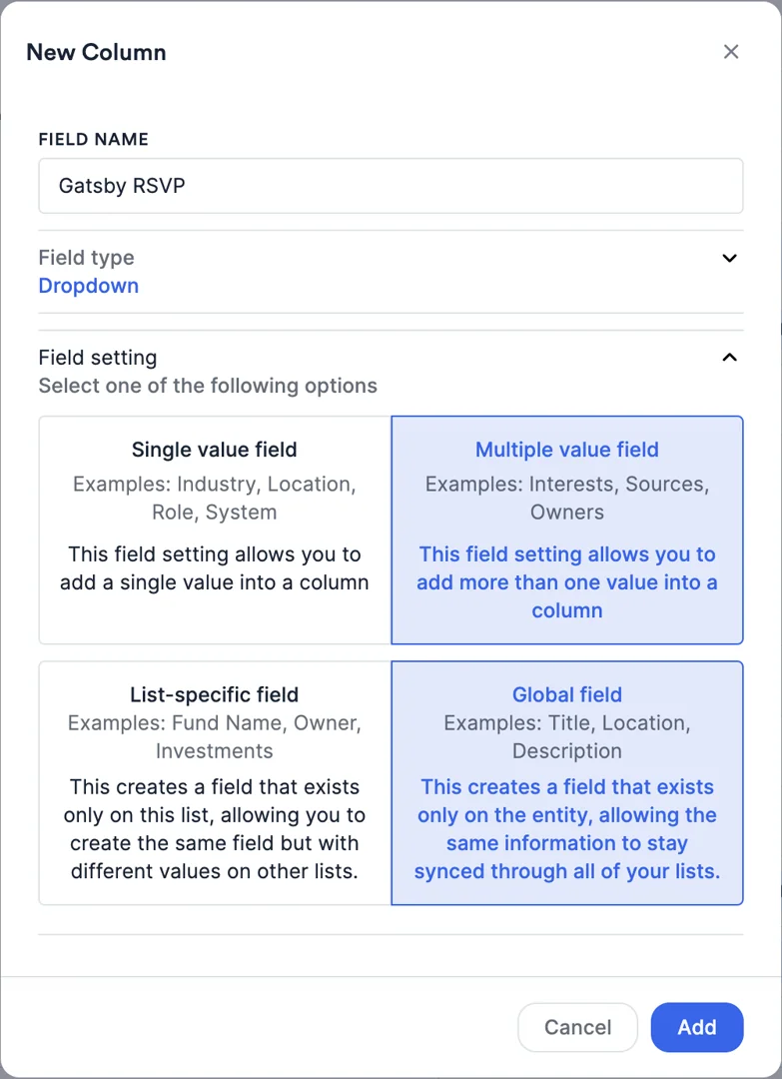Click the New Column dialog title
The width and height of the screenshot is (782, 1079).
click(x=96, y=52)
